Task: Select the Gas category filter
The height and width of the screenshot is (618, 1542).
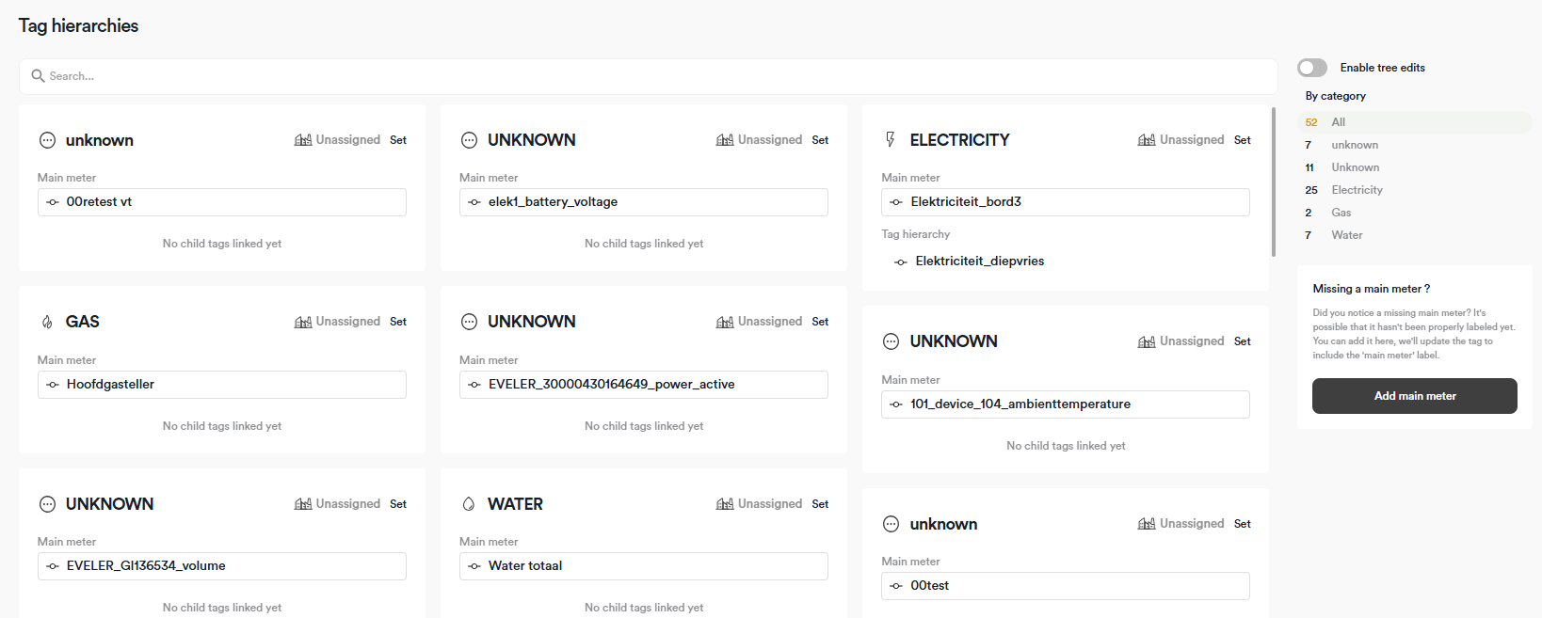Action: [x=1341, y=213]
